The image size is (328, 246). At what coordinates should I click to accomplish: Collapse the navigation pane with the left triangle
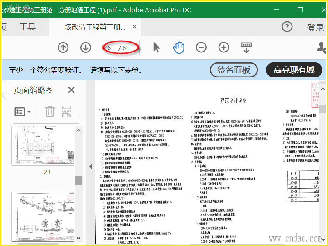point(91,166)
